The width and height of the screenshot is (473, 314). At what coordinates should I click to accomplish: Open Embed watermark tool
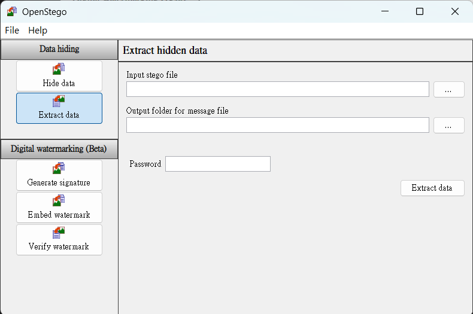coord(59,208)
